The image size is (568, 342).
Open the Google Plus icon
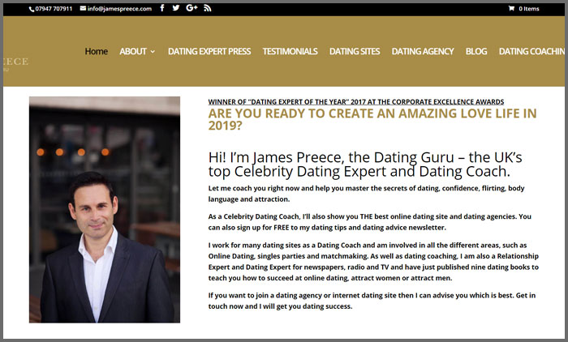pyautogui.click(x=191, y=8)
